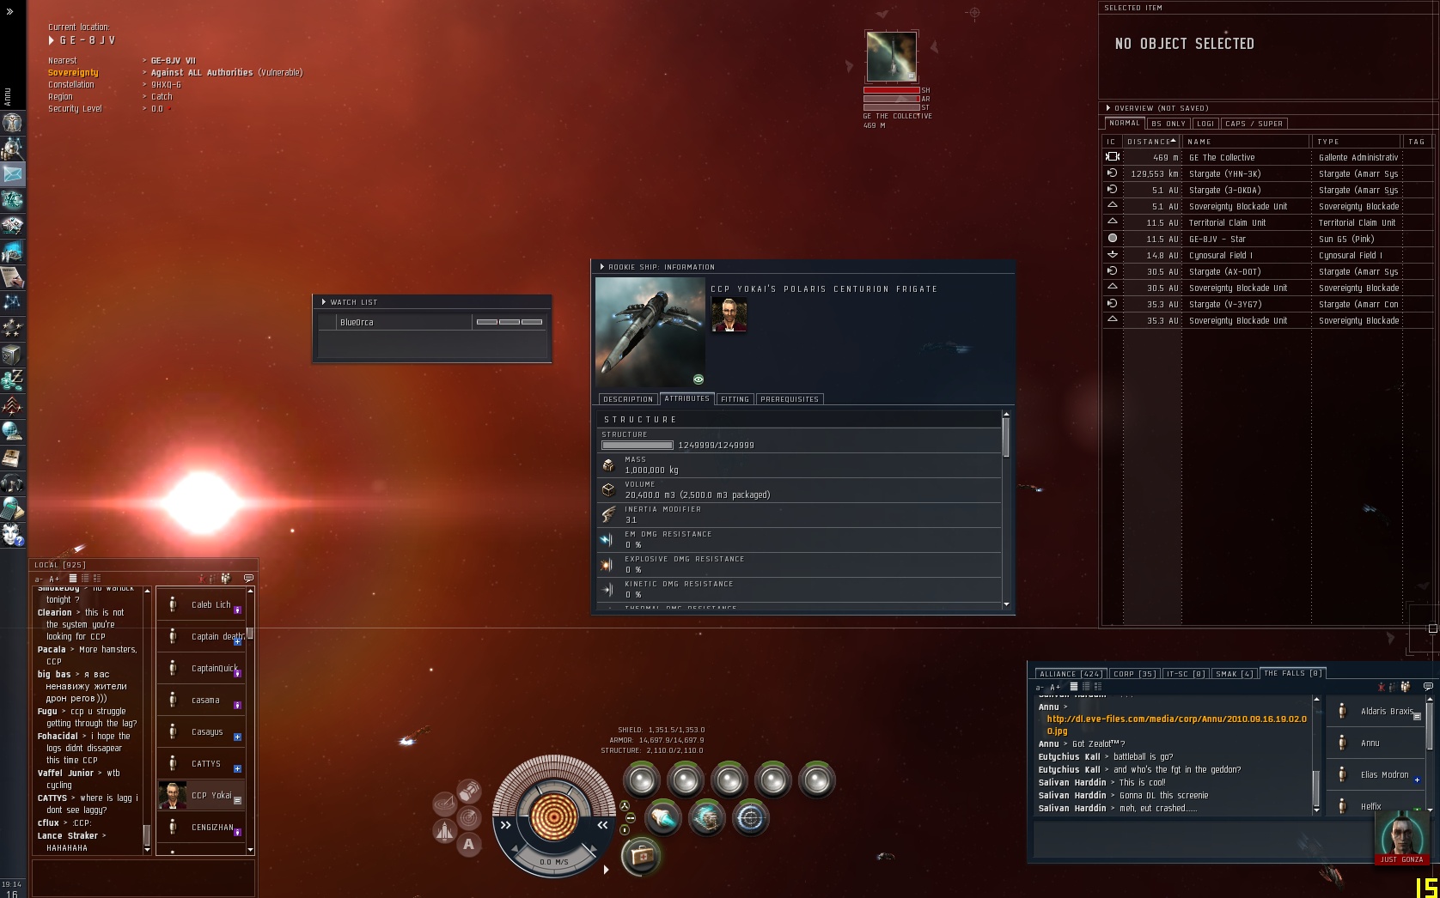The image size is (1440, 898).
Task: Open People and Places sidebar icon
Action: [12, 149]
